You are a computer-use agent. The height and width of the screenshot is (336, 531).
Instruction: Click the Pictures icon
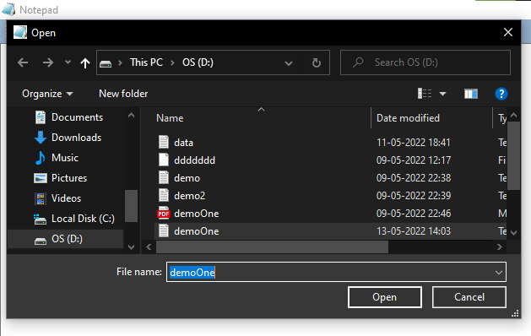pos(41,178)
